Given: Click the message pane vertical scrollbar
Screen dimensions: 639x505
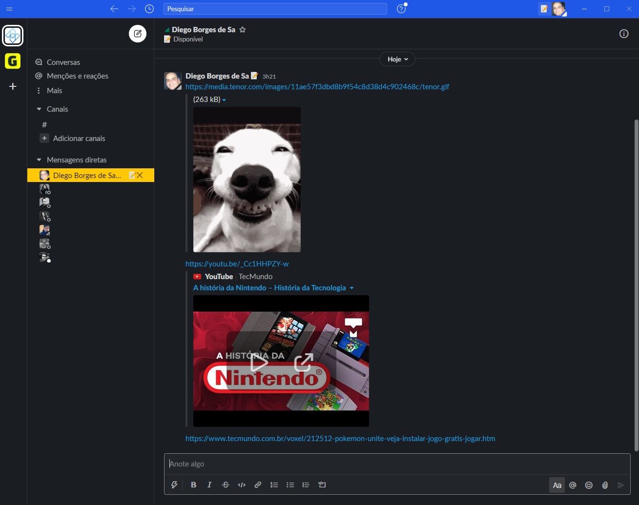Looking at the screenshot, I should coord(636,285).
